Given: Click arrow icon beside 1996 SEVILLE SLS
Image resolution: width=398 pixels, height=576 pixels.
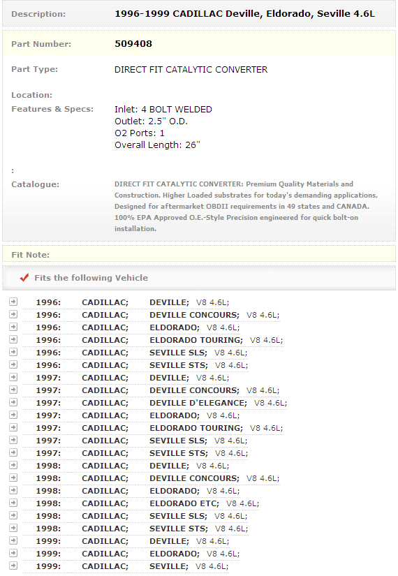Looking at the screenshot, I should (x=13, y=352).
